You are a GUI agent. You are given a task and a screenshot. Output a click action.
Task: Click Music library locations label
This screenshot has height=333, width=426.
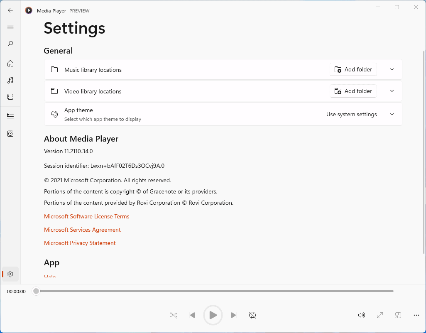click(x=93, y=70)
